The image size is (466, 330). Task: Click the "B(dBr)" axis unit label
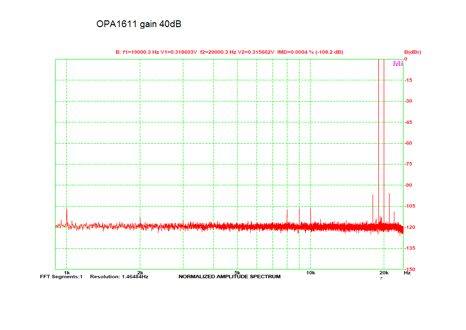pos(412,52)
